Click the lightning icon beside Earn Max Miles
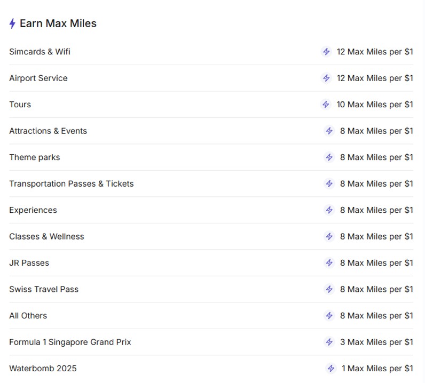The height and width of the screenshot is (383, 425). (x=12, y=23)
